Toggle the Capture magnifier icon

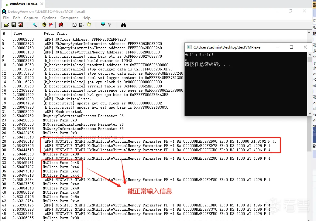(x=35, y=25)
